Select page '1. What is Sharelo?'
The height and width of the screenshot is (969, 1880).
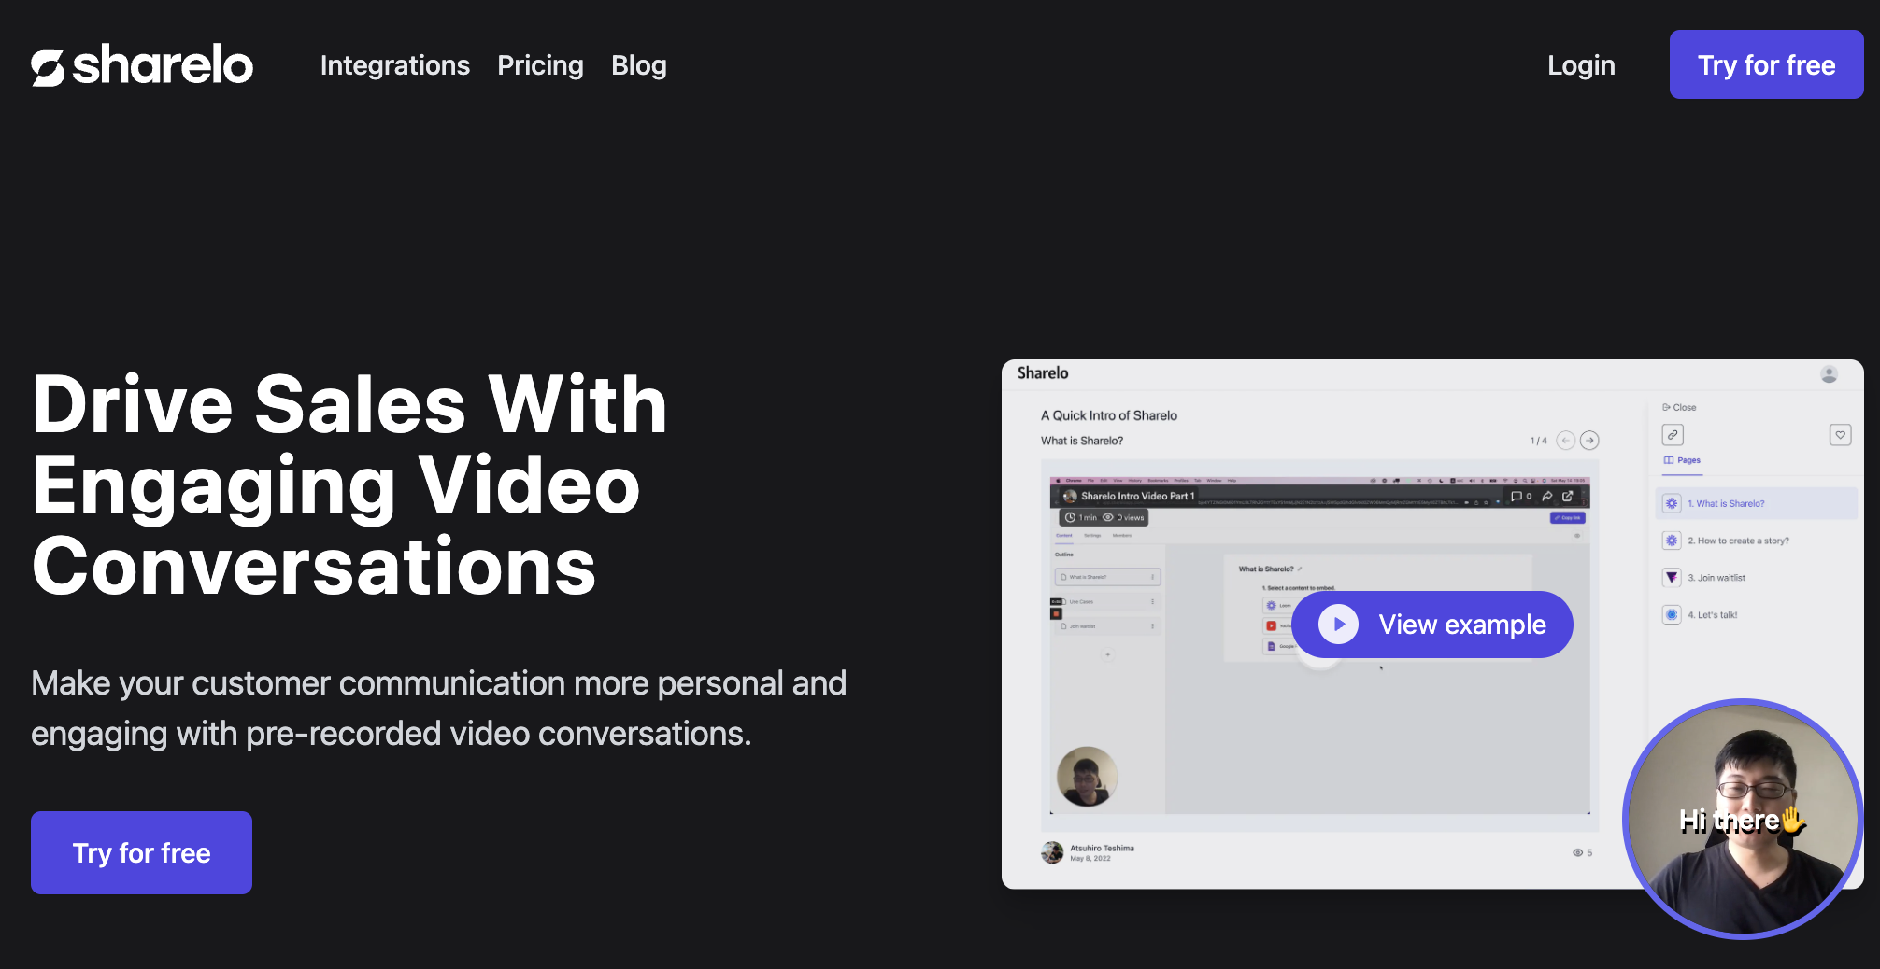[x=1757, y=503]
